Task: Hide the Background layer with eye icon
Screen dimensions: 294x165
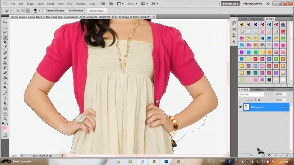Action: 241,107
